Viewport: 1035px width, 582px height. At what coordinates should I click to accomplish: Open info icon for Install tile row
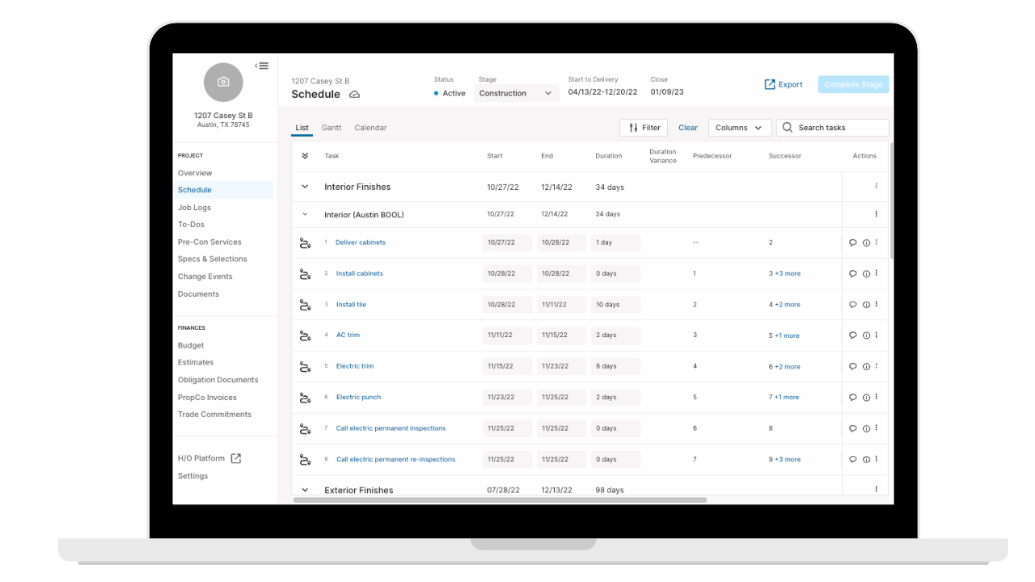coord(866,305)
